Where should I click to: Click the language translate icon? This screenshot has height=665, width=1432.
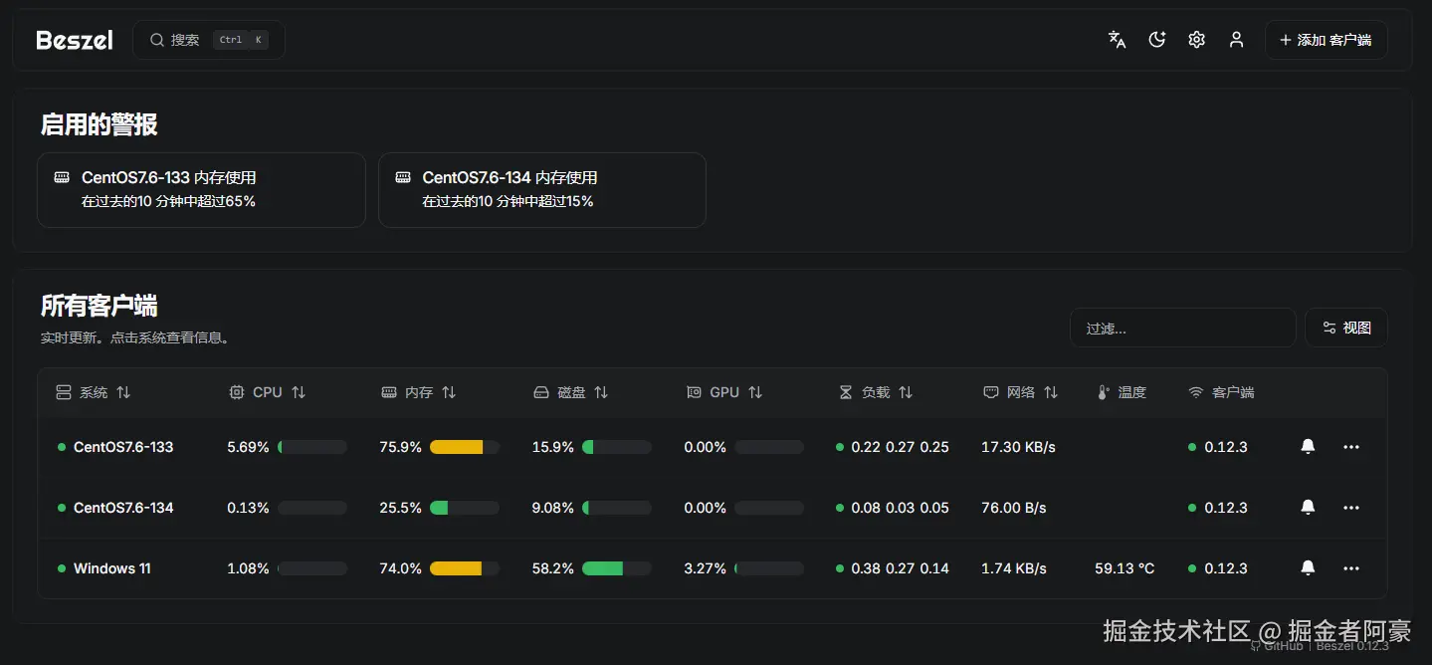1117,40
